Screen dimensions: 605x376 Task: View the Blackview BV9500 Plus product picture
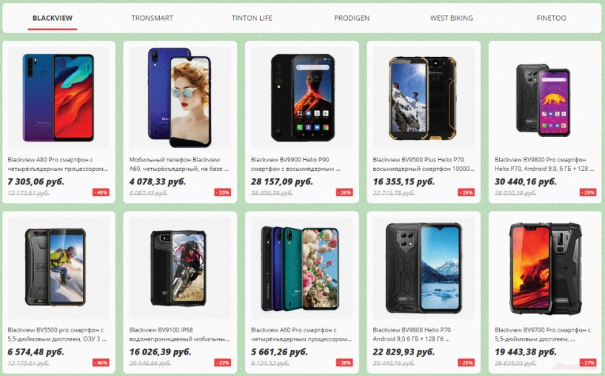[423, 98]
